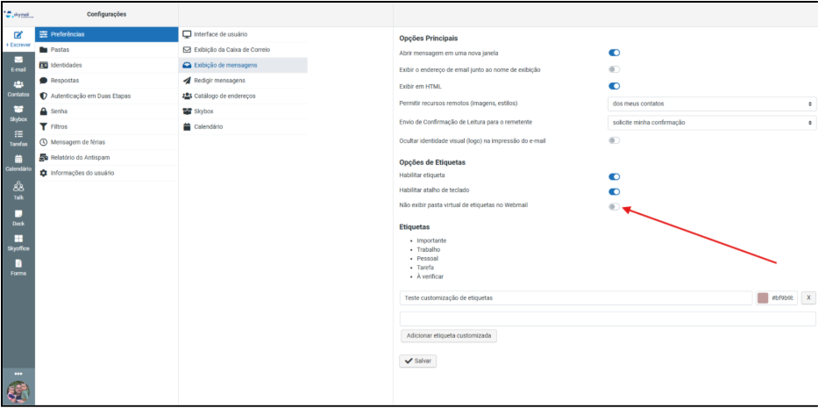The image size is (818, 408).
Task: Click the Salvar button
Action: 417,361
